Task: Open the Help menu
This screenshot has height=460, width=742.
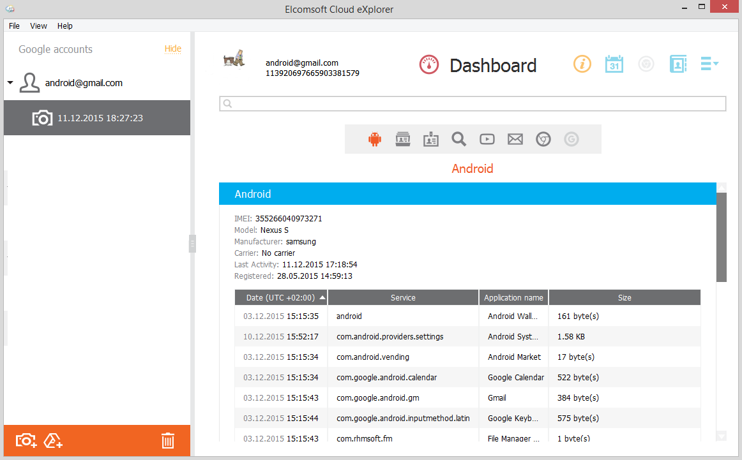Action: click(x=65, y=26)
